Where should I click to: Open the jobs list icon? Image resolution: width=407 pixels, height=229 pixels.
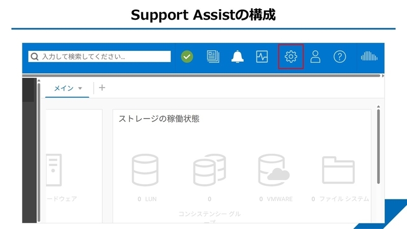213,56
